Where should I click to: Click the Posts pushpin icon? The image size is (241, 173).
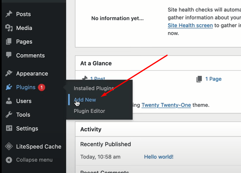(9, 14)
